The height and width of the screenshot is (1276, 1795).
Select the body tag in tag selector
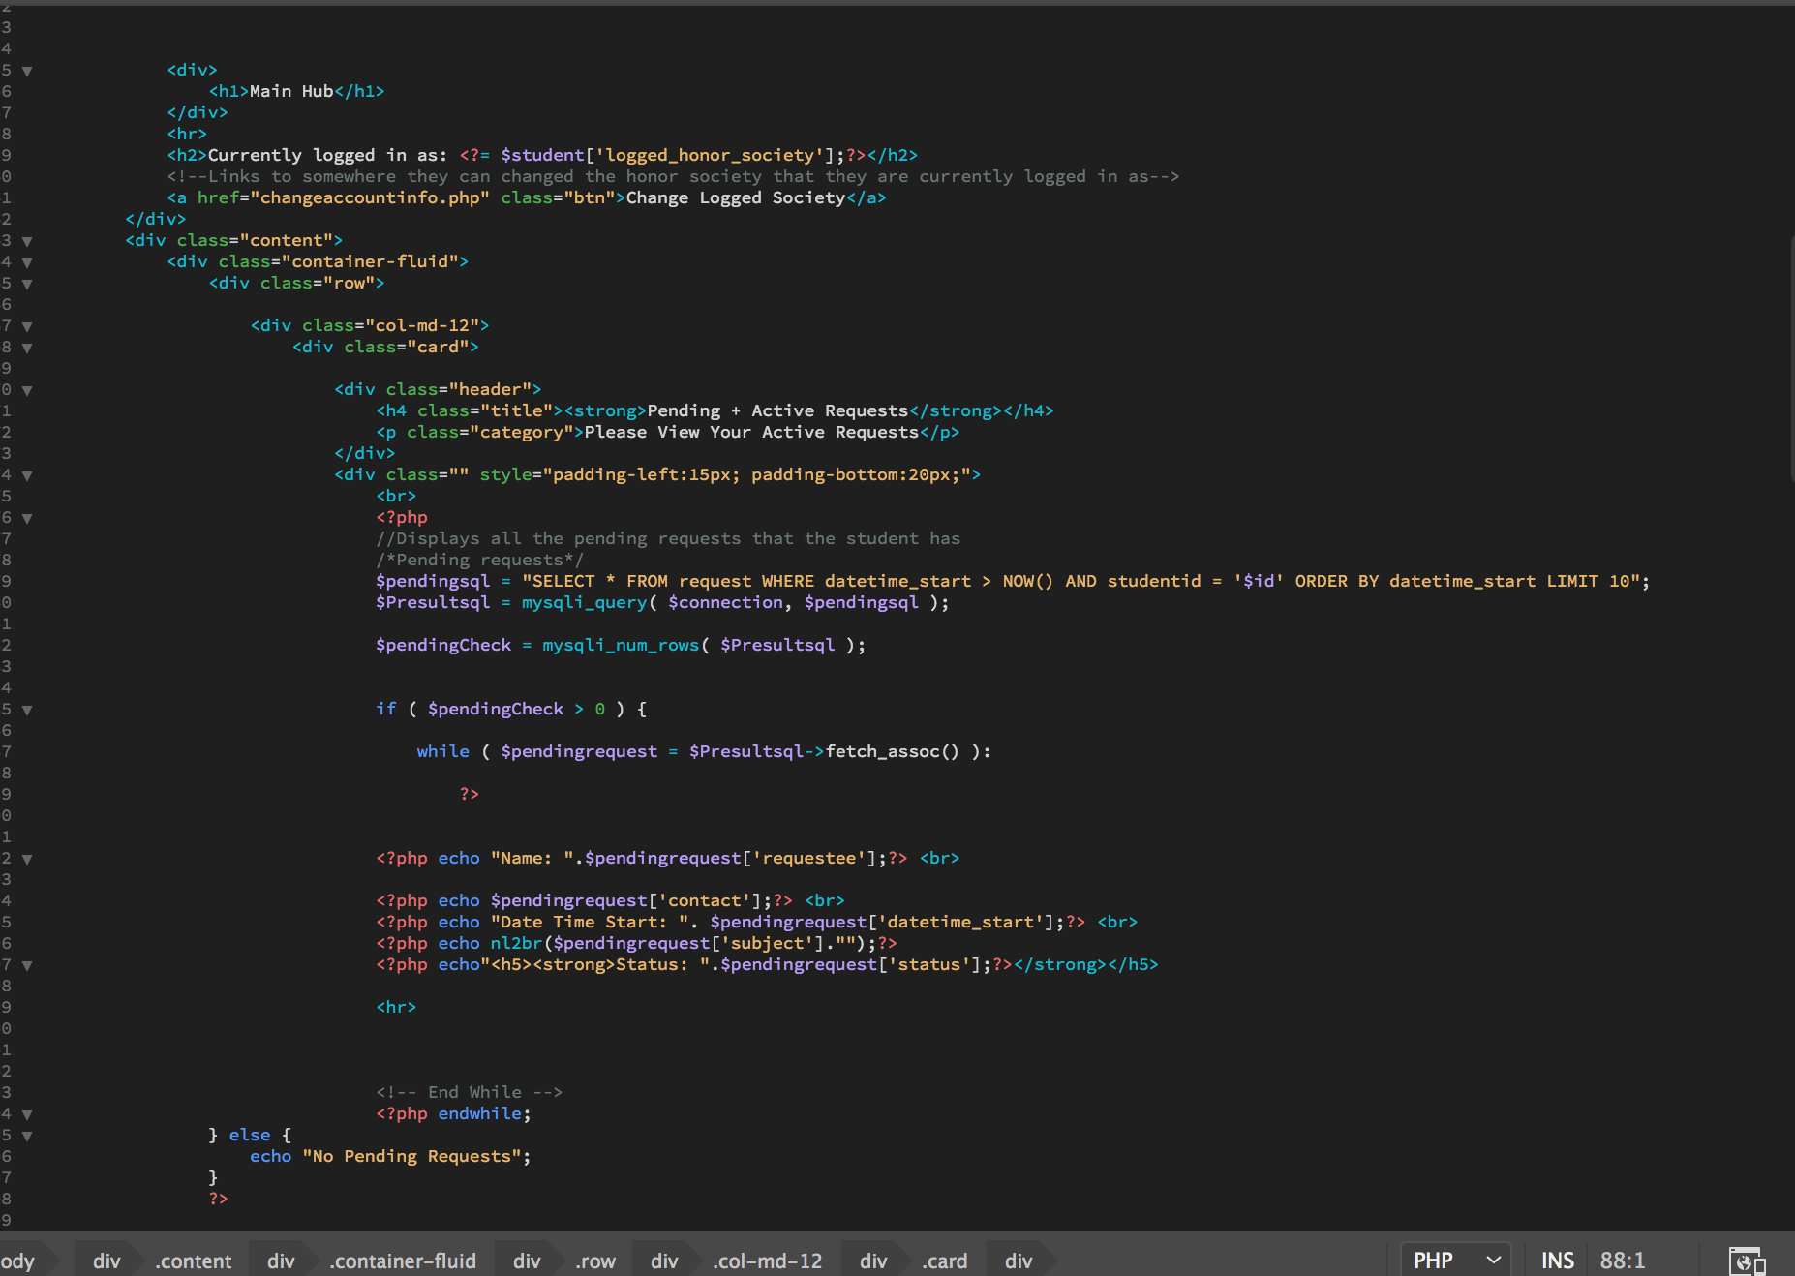pos(17,1261)
